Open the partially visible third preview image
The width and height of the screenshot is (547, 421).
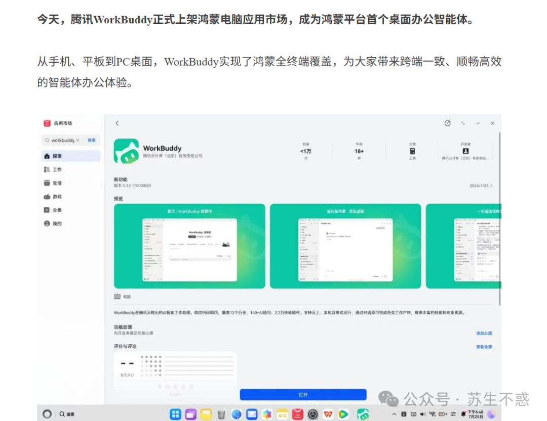(x=463, y=246)
